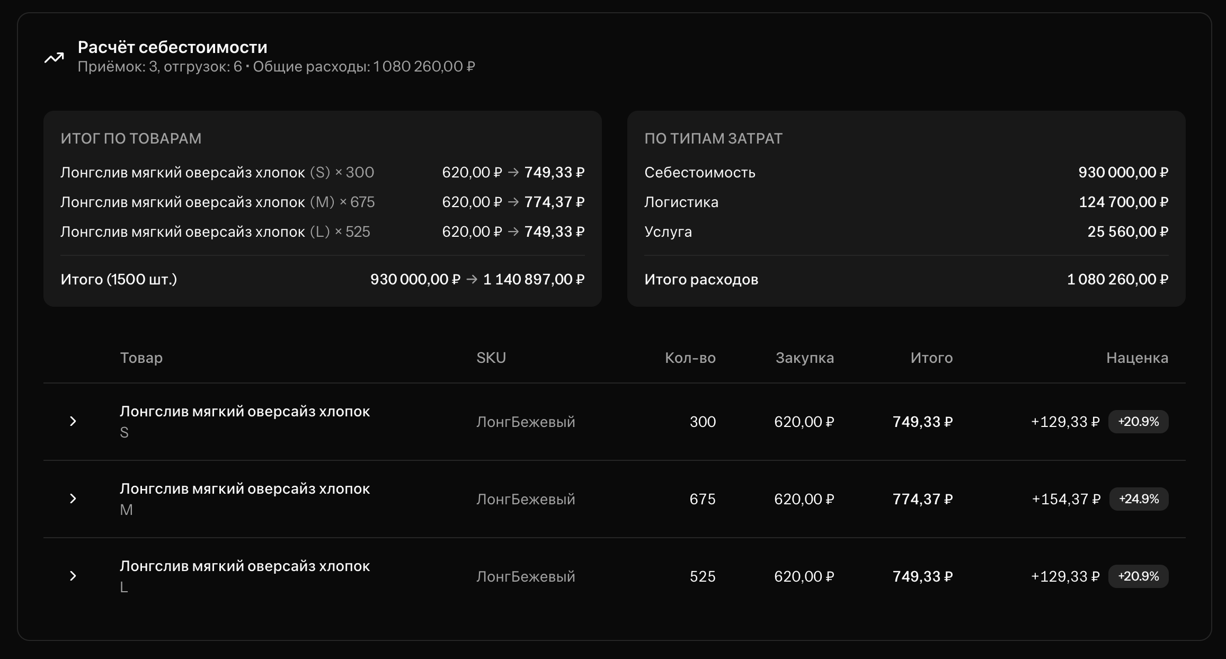Image resolution: width=1226 pixels, height=659 pixels.
Task: Click the +20.9% badge in size L row
Action: (x=1138, y=576)
